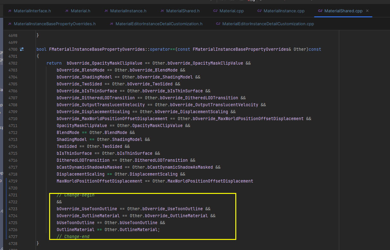
Task: Close the MaterialShared.cpp tab
Action: [x=367, y=10]
